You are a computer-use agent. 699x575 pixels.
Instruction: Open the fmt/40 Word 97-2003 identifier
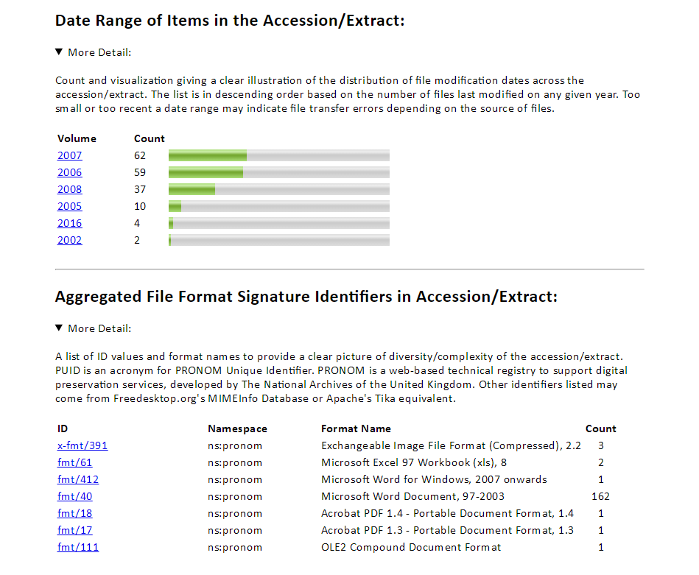pyautogui.click(x=74, y=496)
